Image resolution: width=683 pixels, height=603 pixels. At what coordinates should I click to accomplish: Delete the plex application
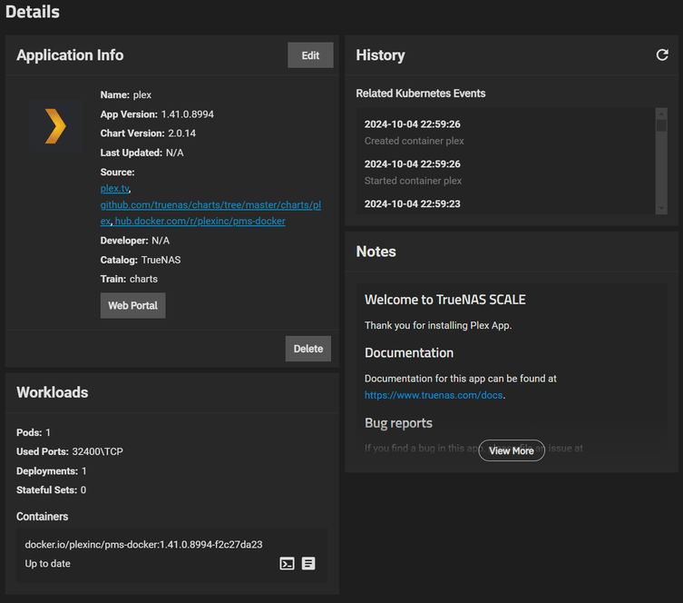click(x=308, y=349)
